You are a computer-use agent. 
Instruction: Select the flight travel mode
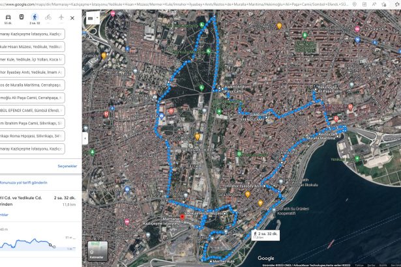(61, 17)
